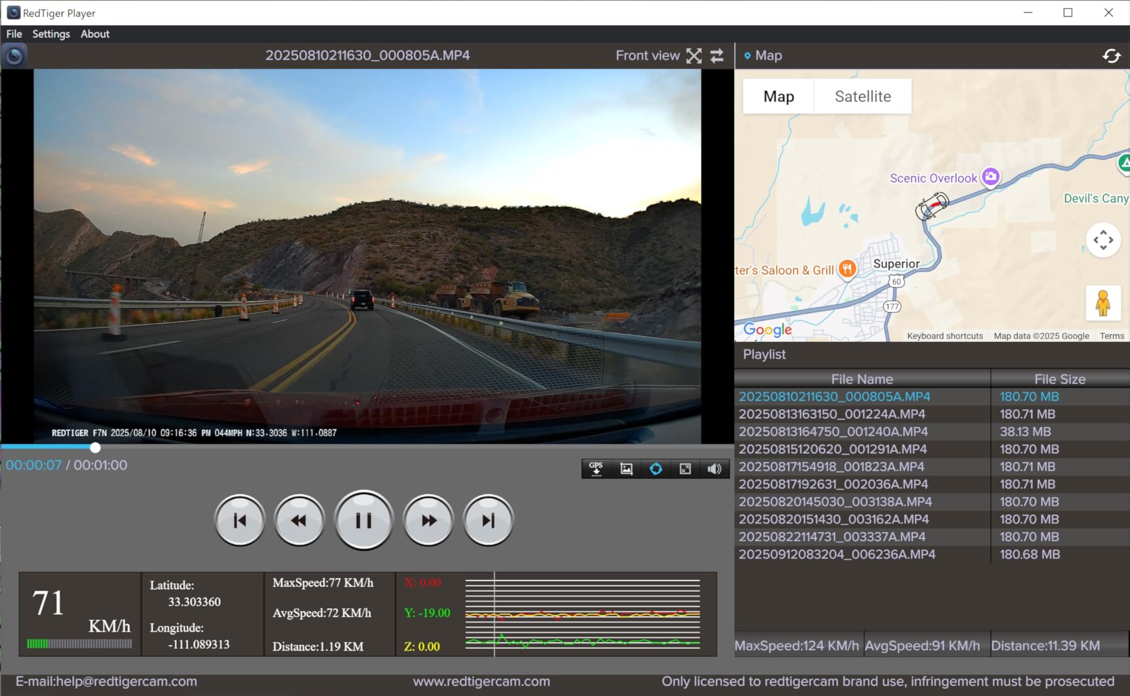Move the playback progress slider handle
The height and width of the screenshot is (696, 1130).
point(95,447)
